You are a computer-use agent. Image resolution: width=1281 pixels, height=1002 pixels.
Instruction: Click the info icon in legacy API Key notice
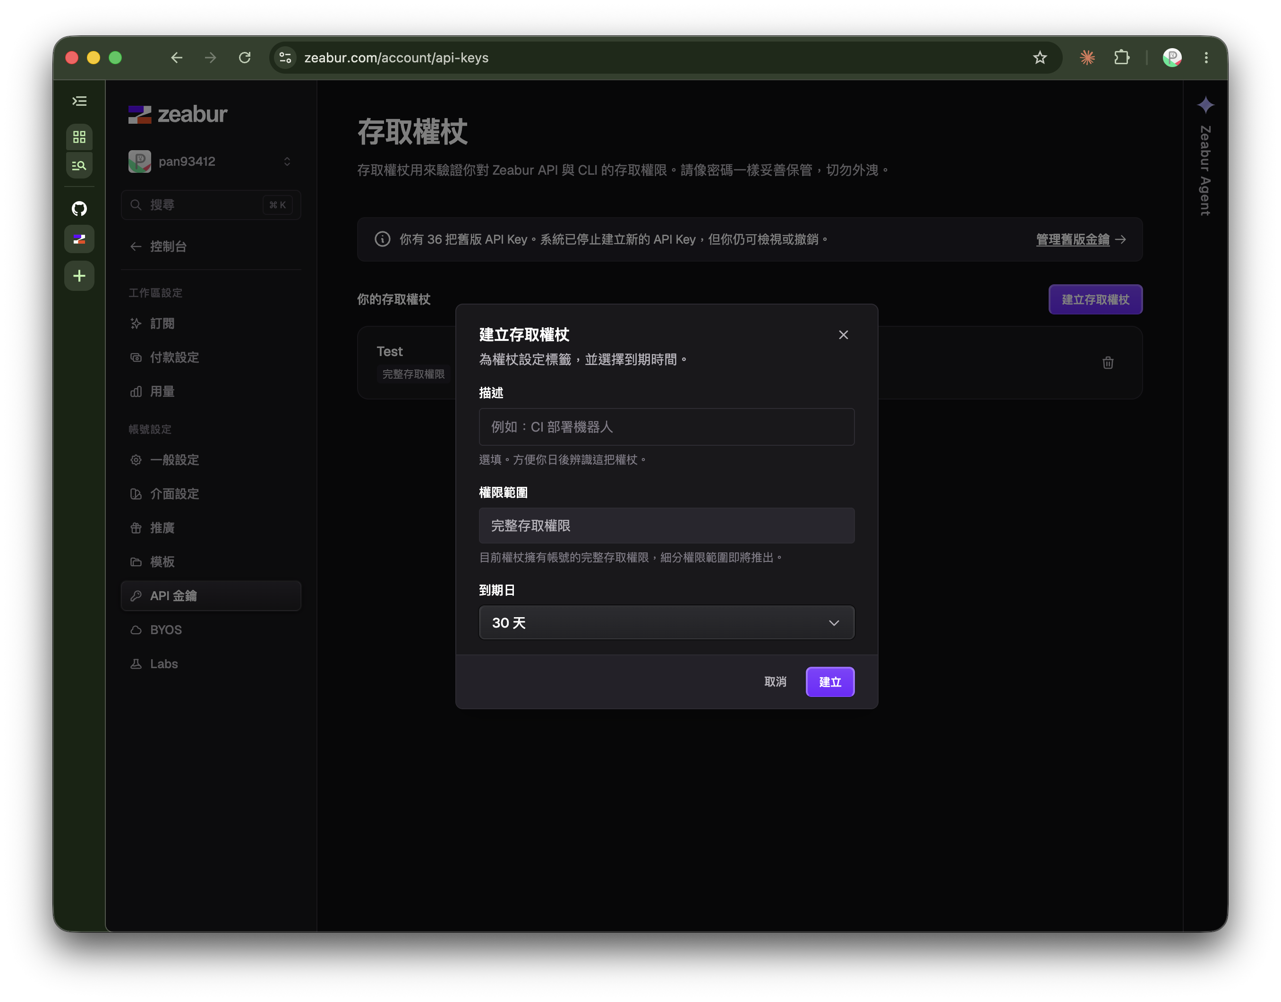(x=383, y=239)
